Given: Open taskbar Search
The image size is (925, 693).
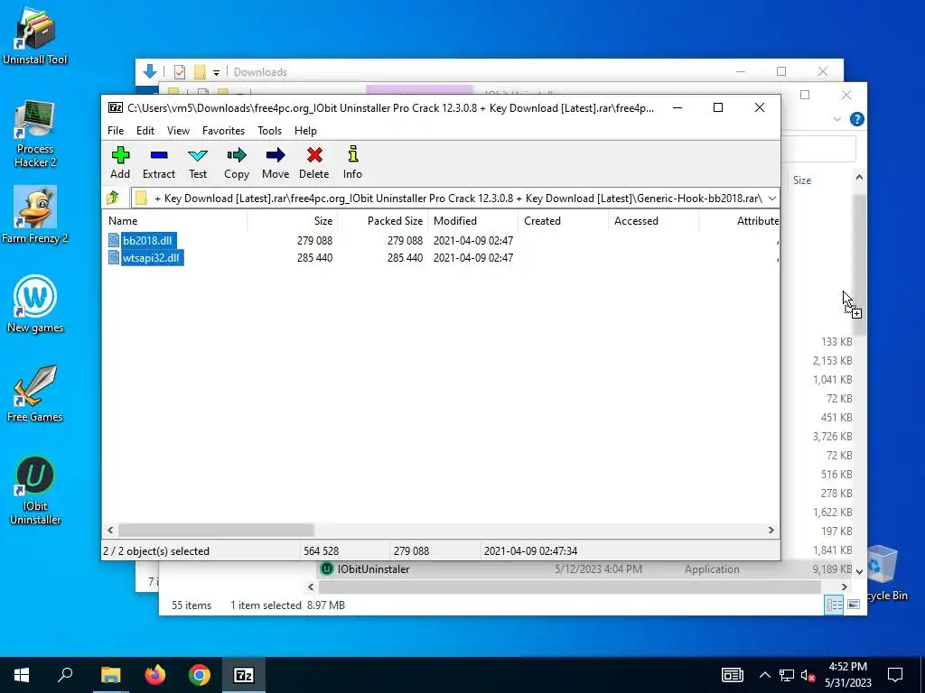Looking at the screenshot, I should tap(65, 675).
